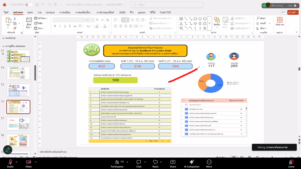The height and width of the screenshot is (169, 301).
Task: Collapse the workshop section in slide panel
Action: pyautogui.click(x=3, y=38)
